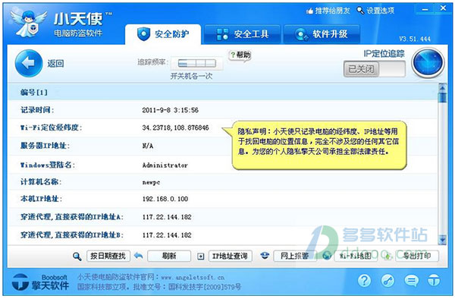This screenshot has width=455, height=299.
Task: Click the blue back arrow icon
Action: click(29, 63)
